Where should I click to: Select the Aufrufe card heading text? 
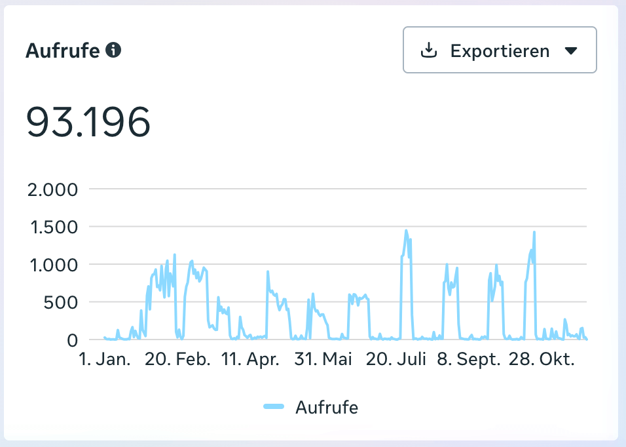[x=62, y=50]
